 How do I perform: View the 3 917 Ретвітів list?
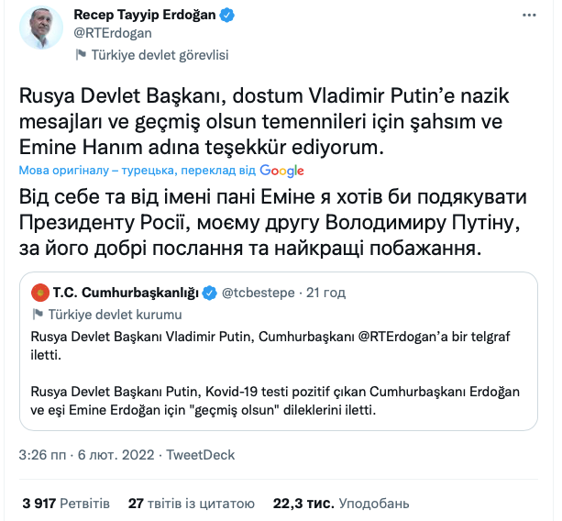[66, 504]
